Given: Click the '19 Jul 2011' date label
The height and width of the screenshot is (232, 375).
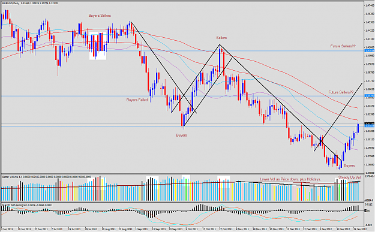Looking at the screenshot, I should pyautogui.click(x=74, y=230).
